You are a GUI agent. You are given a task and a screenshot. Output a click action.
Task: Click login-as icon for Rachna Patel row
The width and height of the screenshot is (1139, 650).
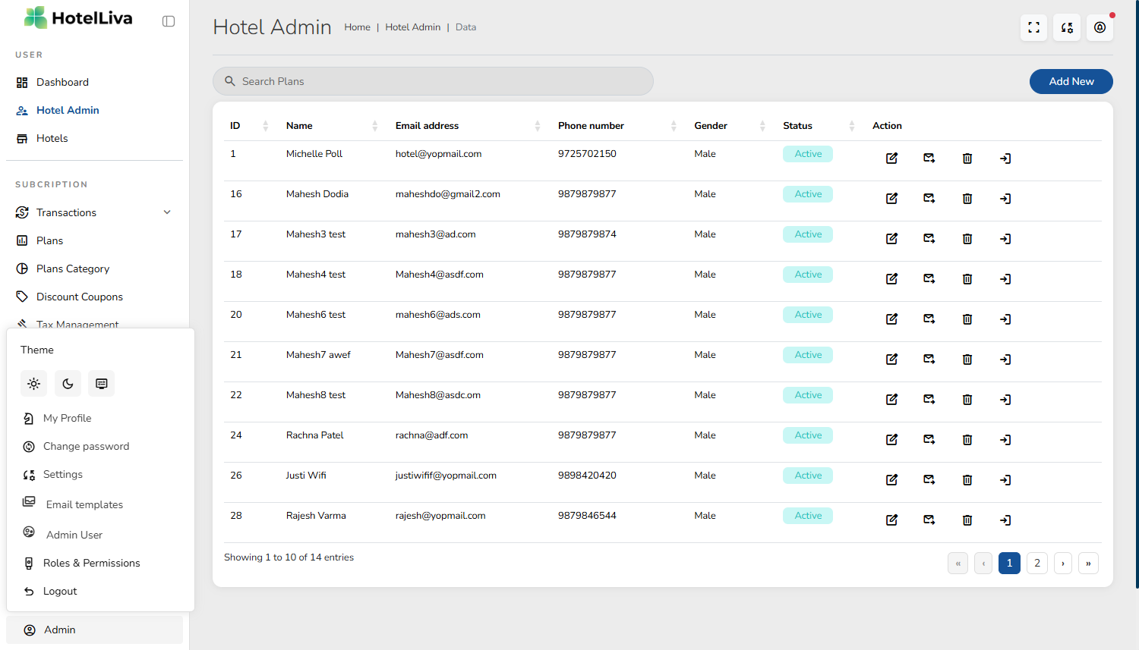1005,440
